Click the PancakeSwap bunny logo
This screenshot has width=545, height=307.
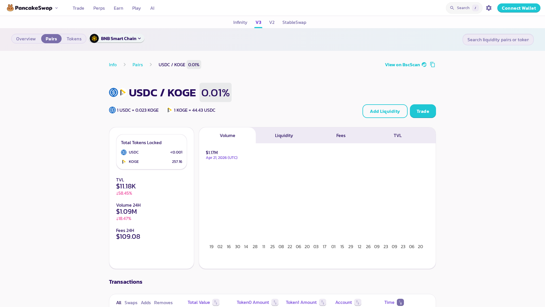pos(10,8)
